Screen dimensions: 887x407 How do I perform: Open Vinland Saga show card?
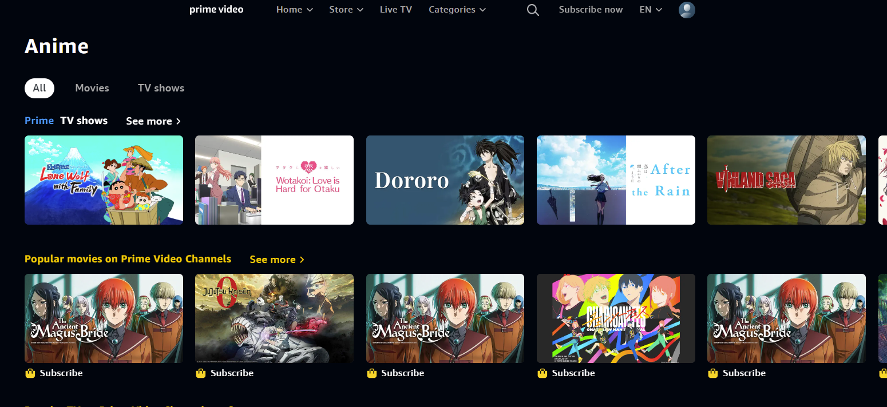(x=786, y=180)
